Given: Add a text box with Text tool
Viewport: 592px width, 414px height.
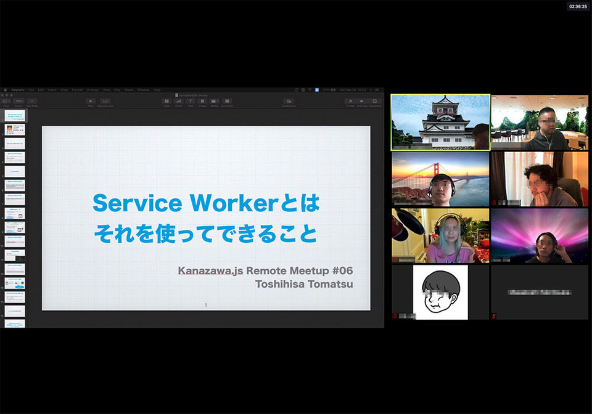Looking at the screenshot, I should 191,101.
